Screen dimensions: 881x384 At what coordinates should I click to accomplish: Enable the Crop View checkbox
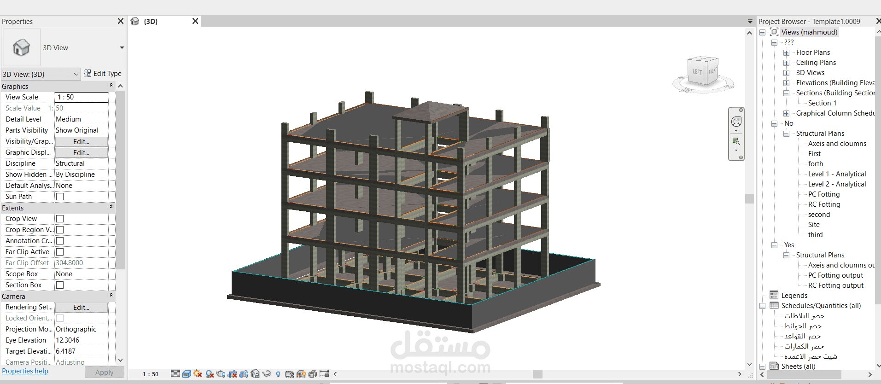(60, 219)
